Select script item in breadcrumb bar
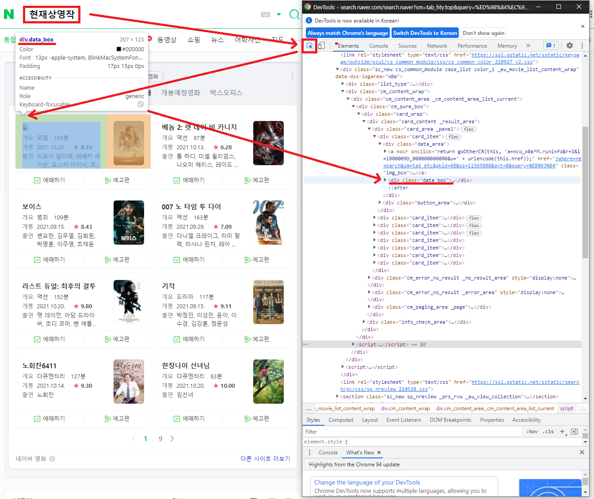Image resolution: width=594 pixels, height=499 pixels. coord(567,408)
